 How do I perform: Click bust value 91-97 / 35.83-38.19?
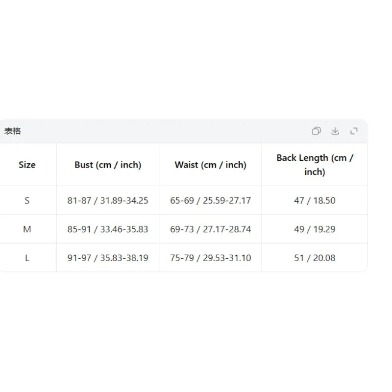tap(108, 258)
